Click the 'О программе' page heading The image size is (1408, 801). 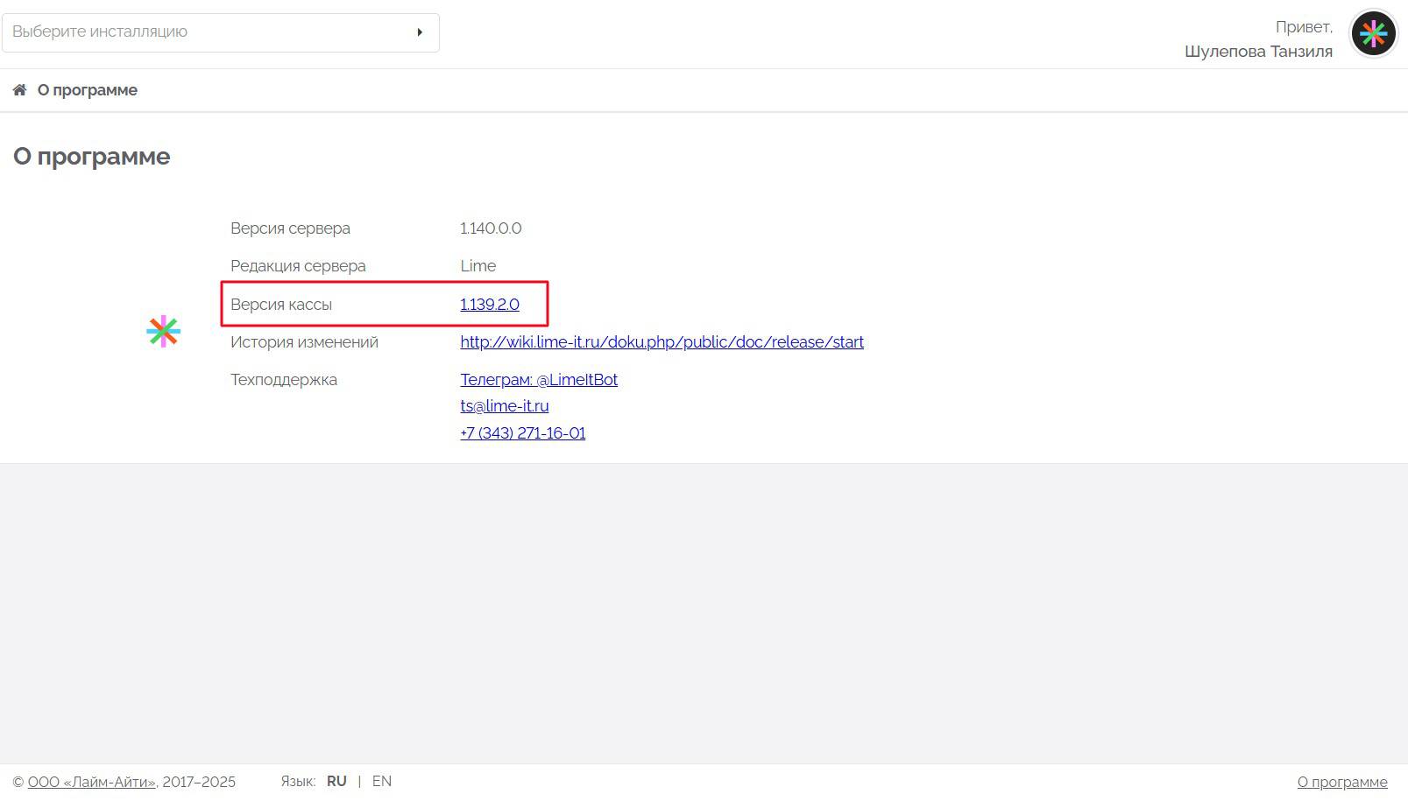tap(92, 157)
